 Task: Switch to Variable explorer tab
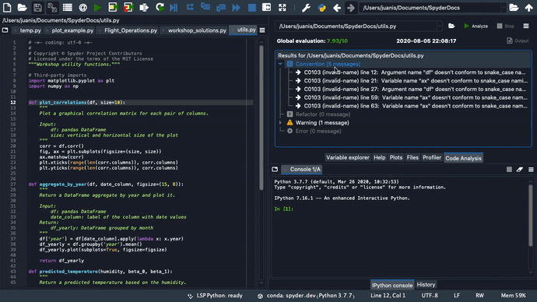point(348,157)
